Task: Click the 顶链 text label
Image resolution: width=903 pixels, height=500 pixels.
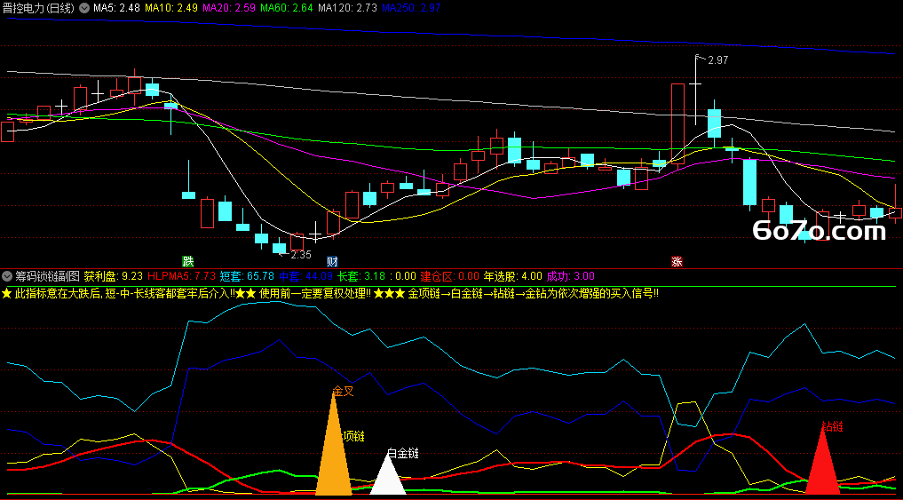Action: point(353,436)
